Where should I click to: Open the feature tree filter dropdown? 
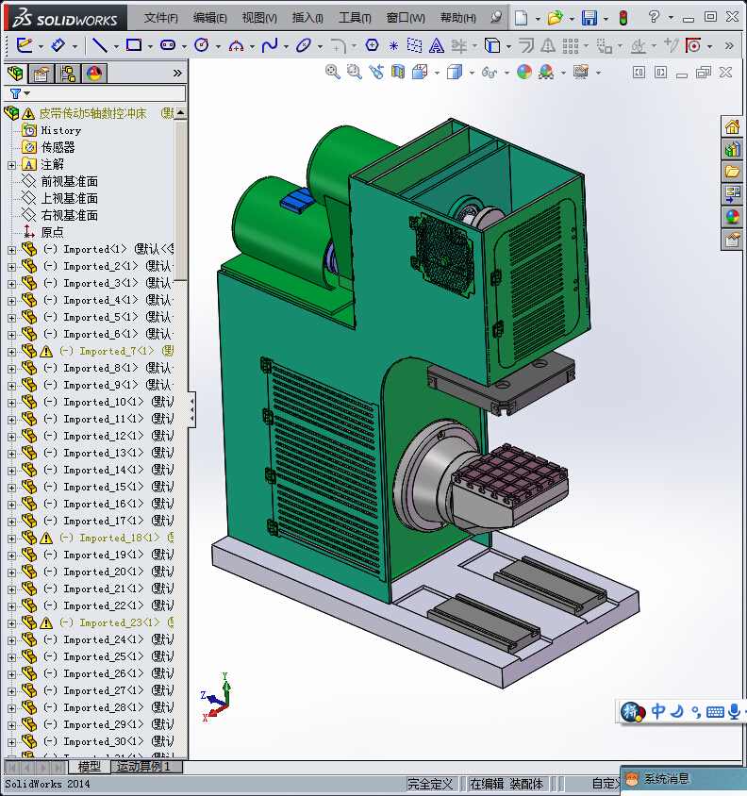pyautogui.click(x=19, y=93)
